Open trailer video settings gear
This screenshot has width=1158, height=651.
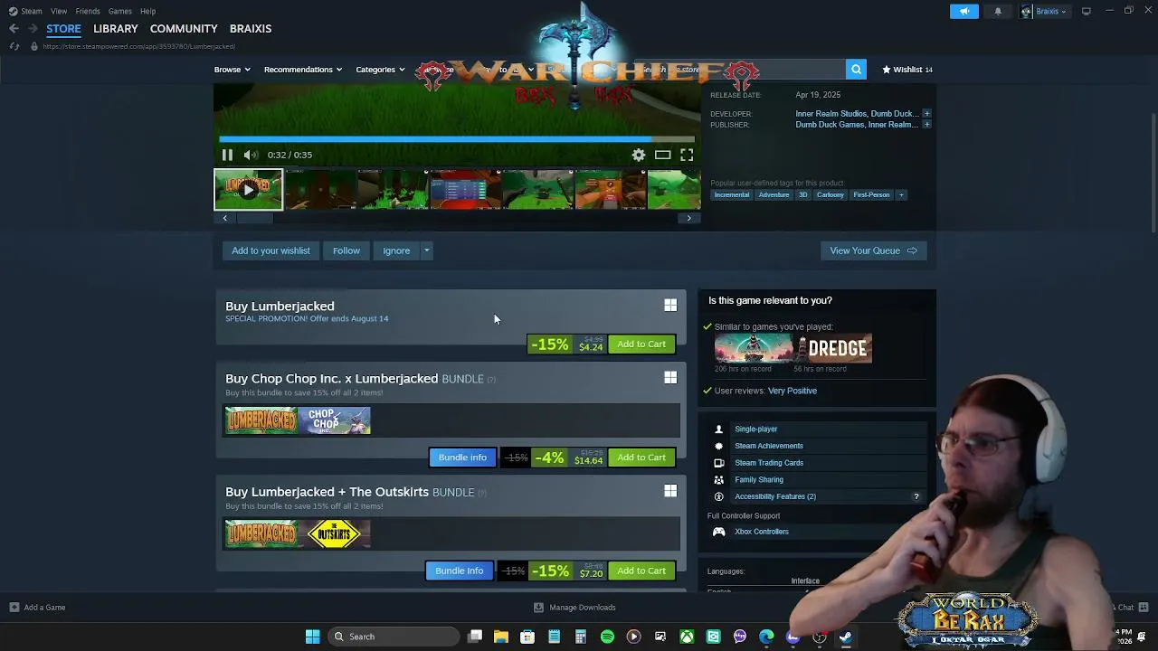pos(639,155)
